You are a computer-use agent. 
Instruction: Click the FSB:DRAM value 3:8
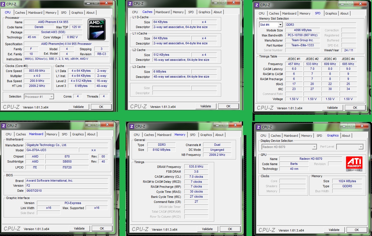click(x=196, y=172)
